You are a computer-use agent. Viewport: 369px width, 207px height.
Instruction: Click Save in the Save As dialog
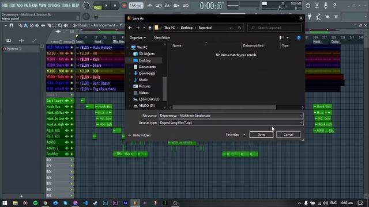261,135
